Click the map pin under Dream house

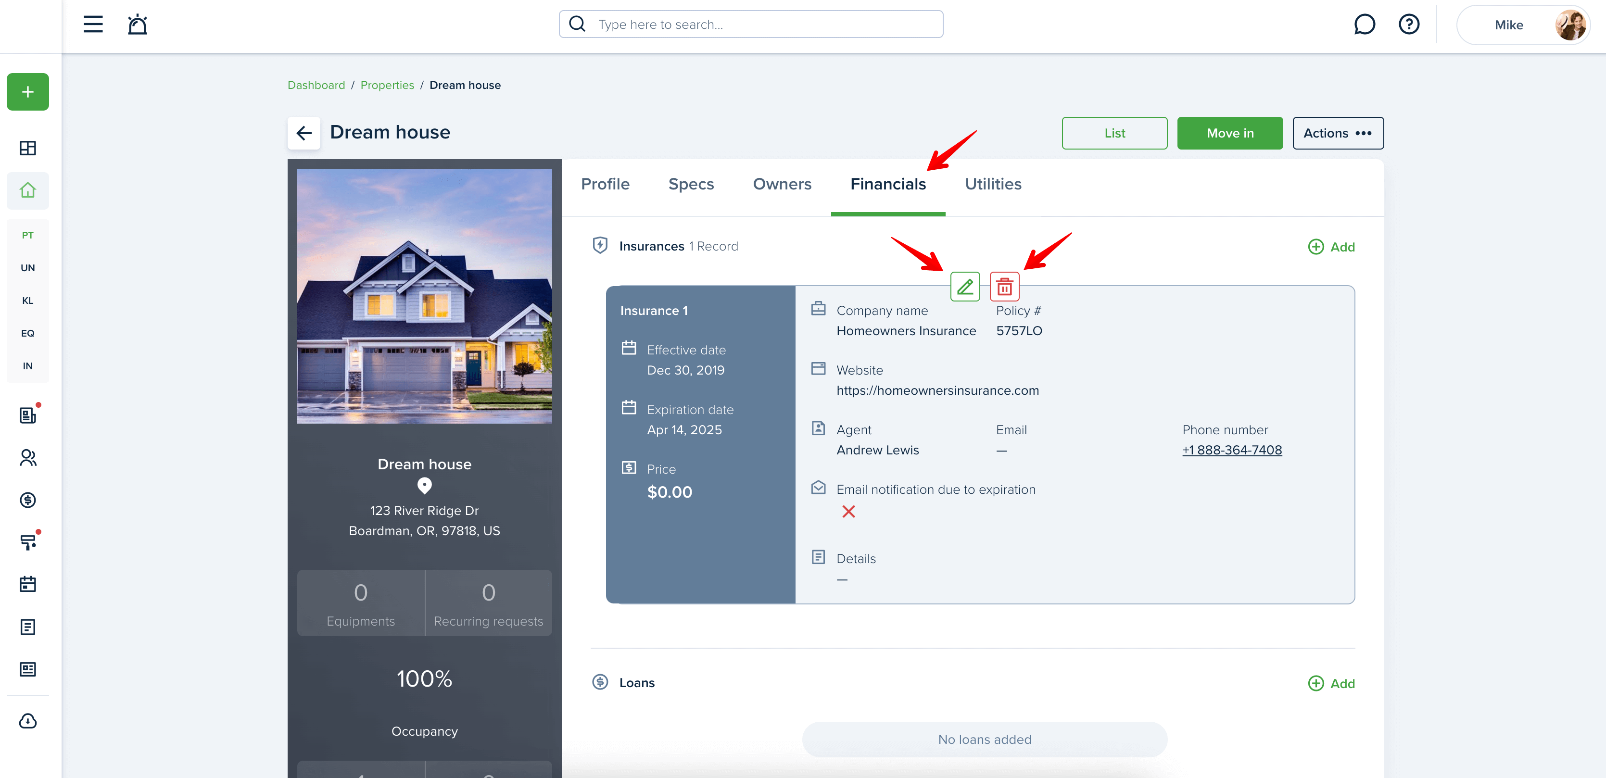click(425, 485)
